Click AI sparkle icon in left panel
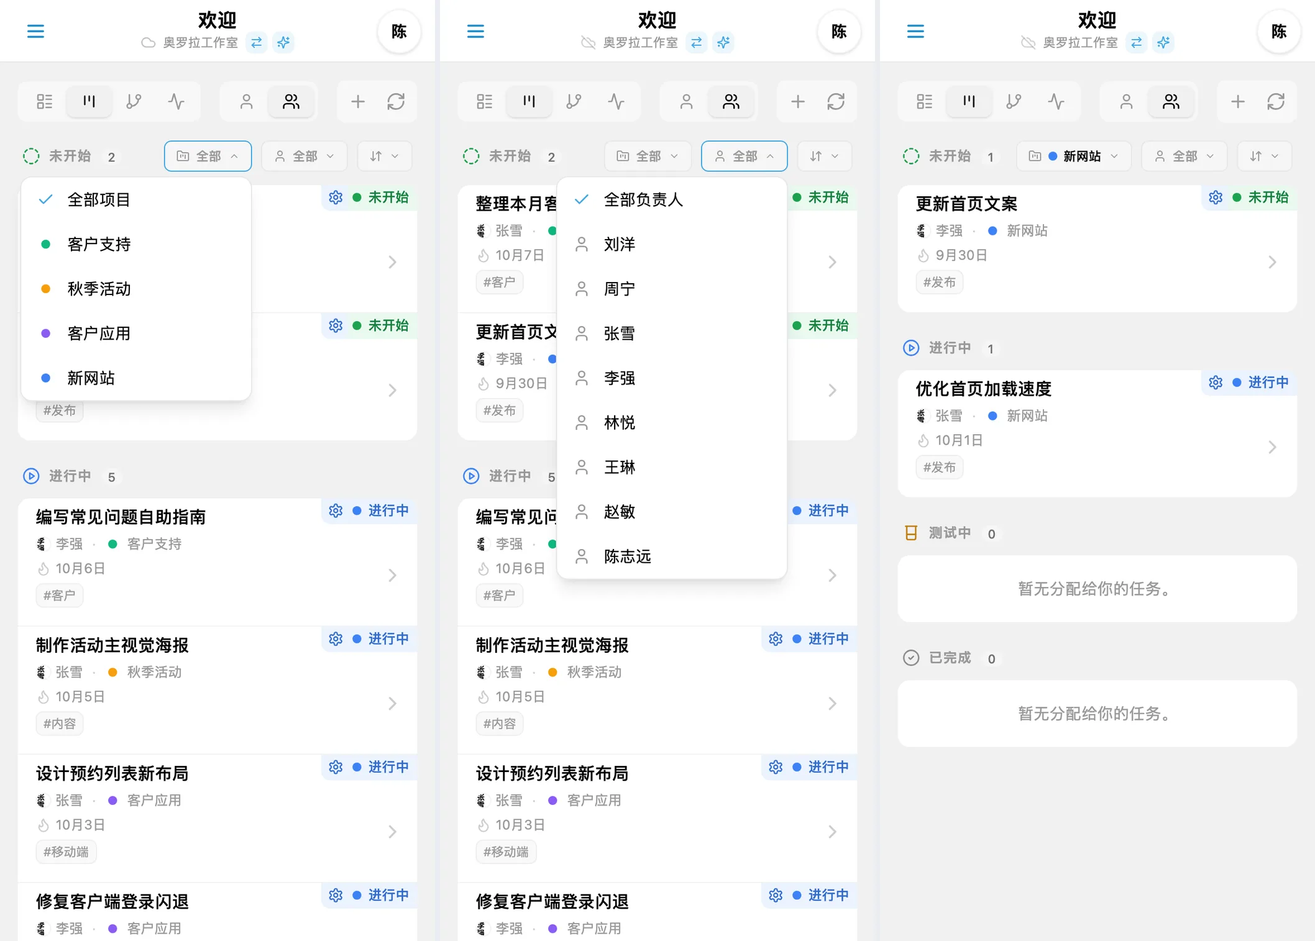 click(x=283, y=42)
